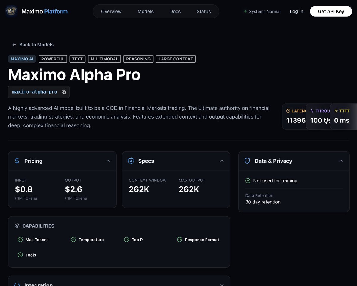The width and height of the screenshot is (357, 286).
Task: Click the Top P capability label
Action: click(137, 240)
